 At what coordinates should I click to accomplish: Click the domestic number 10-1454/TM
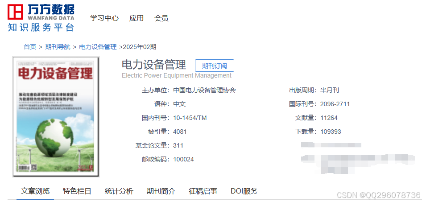tap(190, 118)
